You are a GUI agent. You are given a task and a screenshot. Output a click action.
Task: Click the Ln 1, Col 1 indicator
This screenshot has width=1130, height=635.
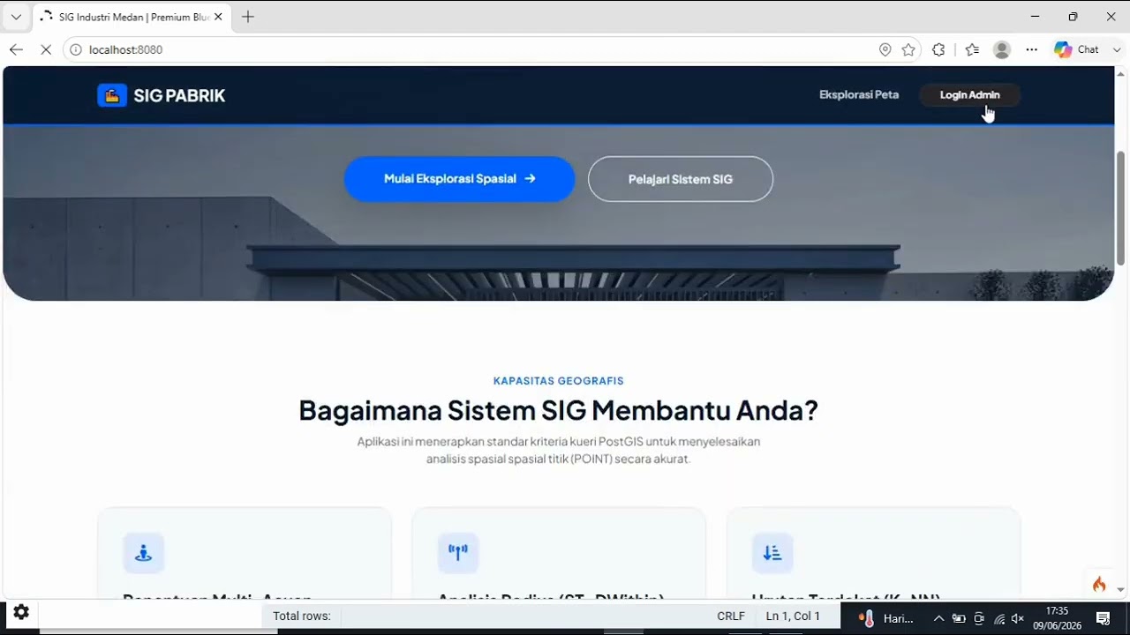point(793,616)
